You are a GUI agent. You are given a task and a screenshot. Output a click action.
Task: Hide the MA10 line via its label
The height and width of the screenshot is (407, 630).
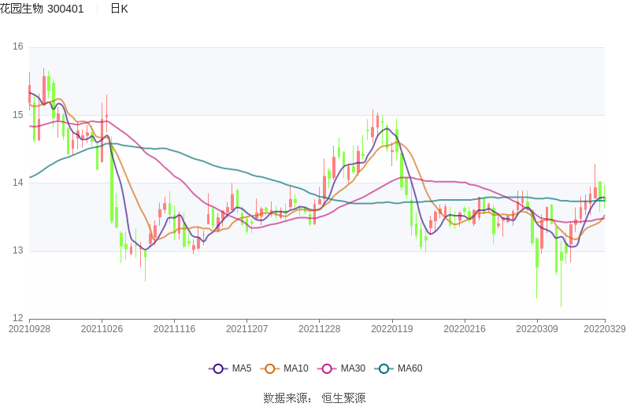(296, 368)
